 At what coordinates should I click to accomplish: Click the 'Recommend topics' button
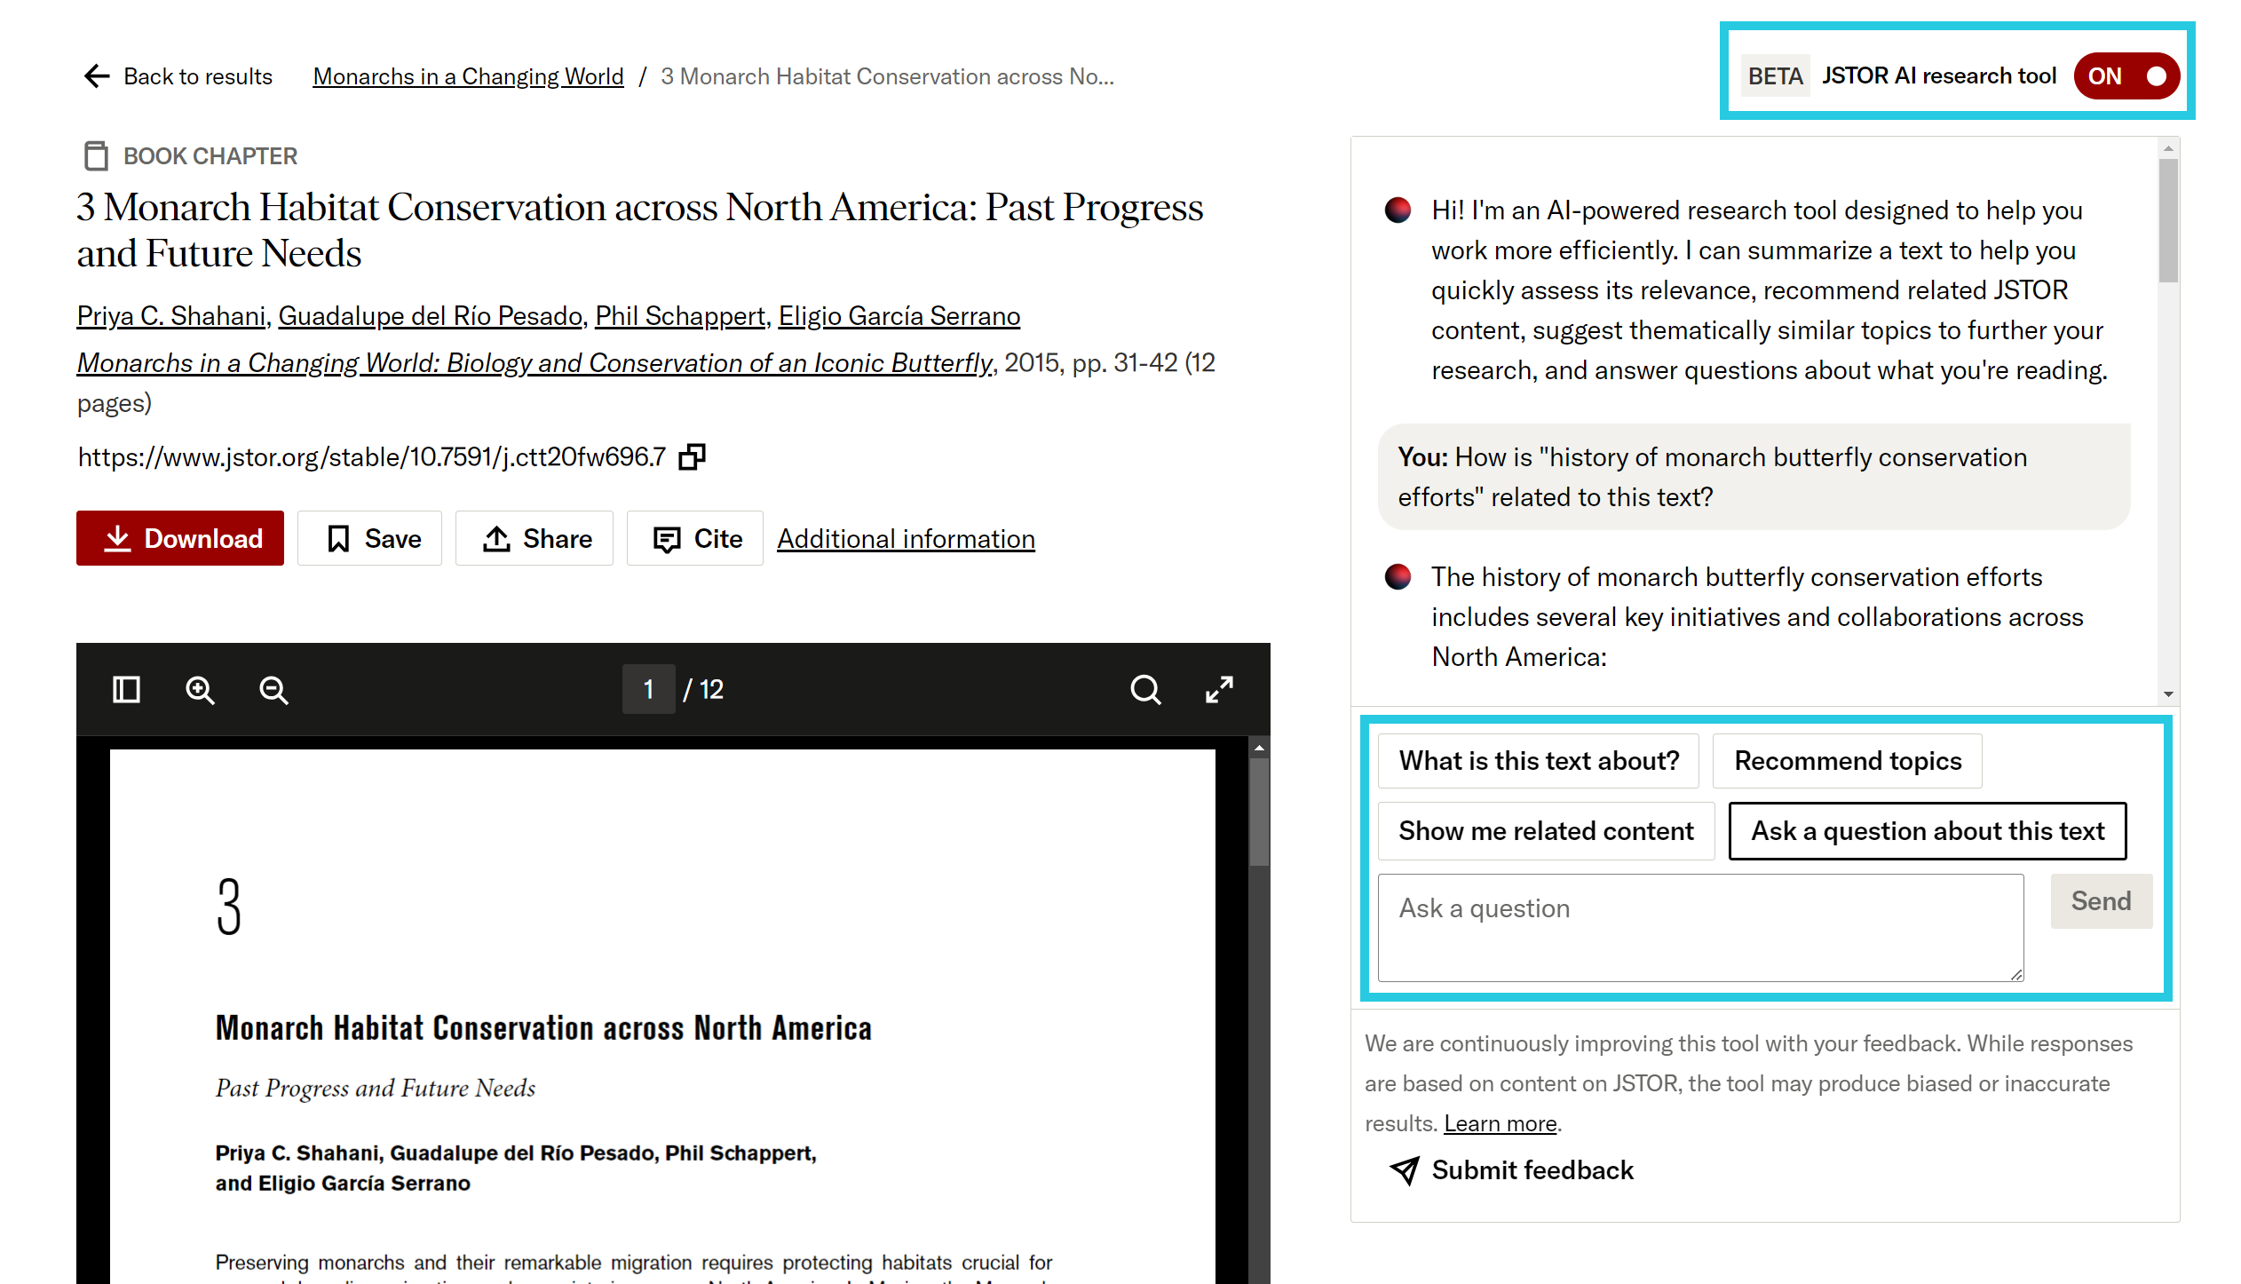pyautogui.click(x=1847, y=761)
